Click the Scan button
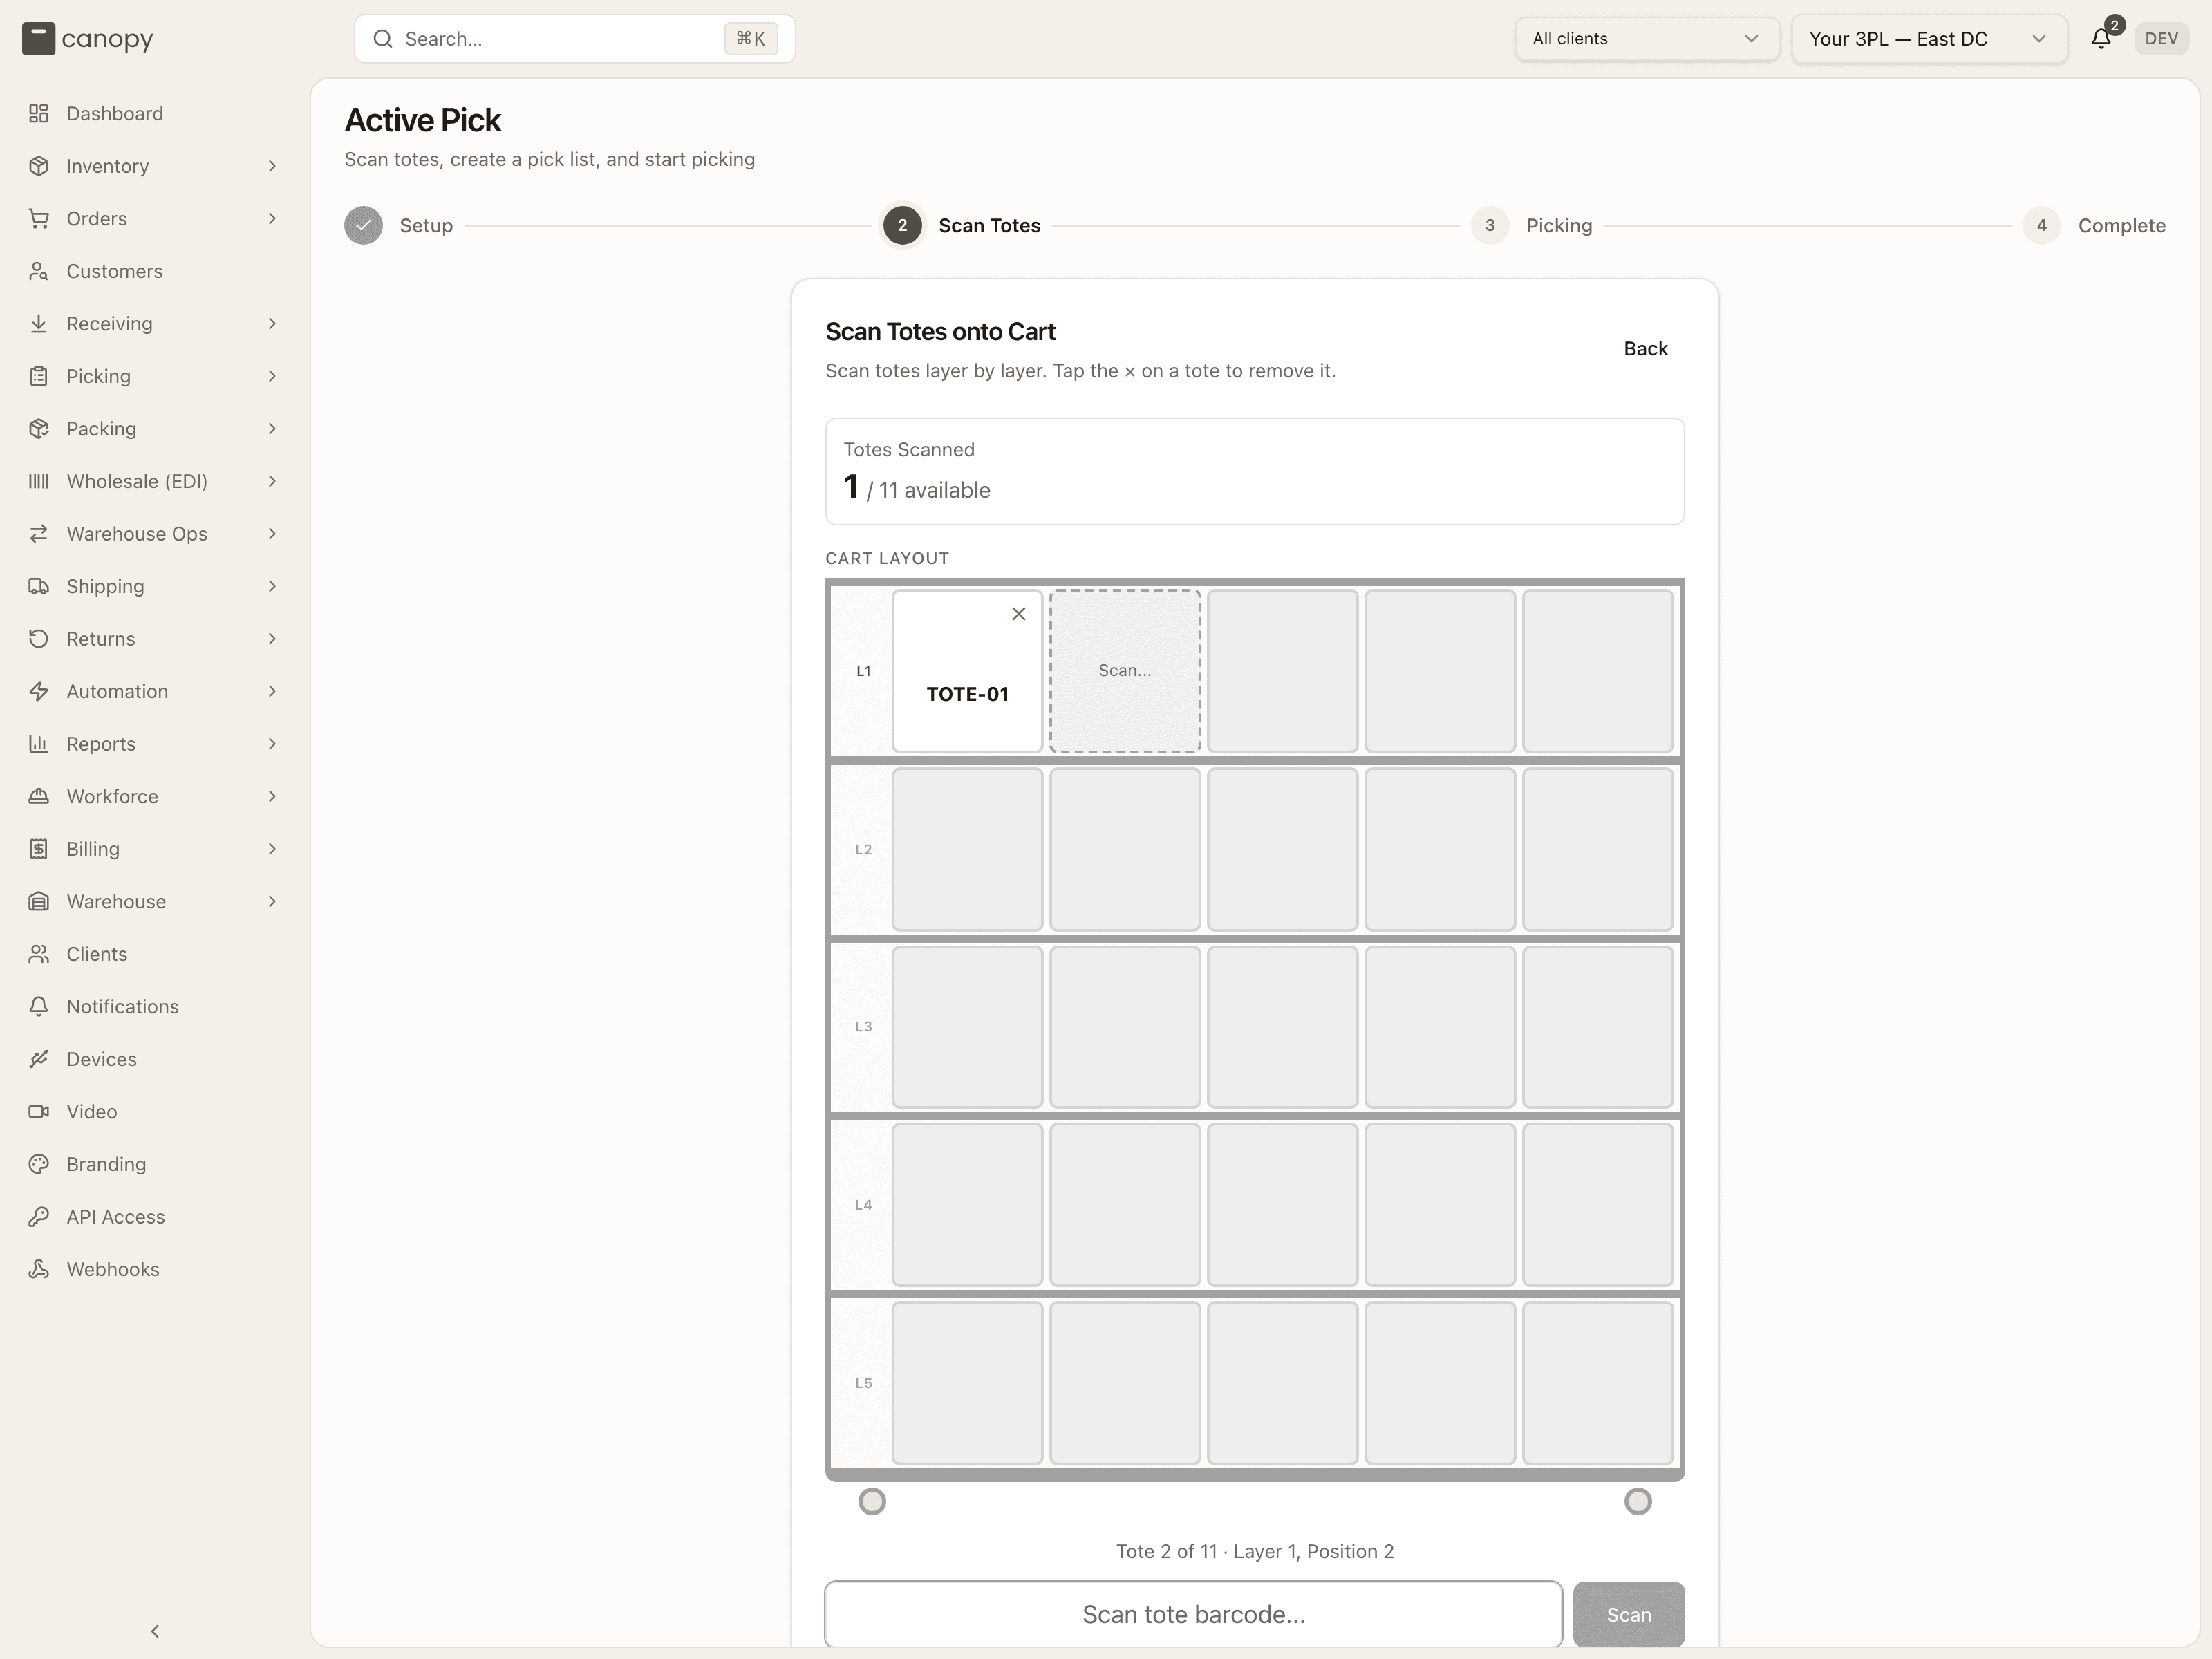 (1628, 1614)
